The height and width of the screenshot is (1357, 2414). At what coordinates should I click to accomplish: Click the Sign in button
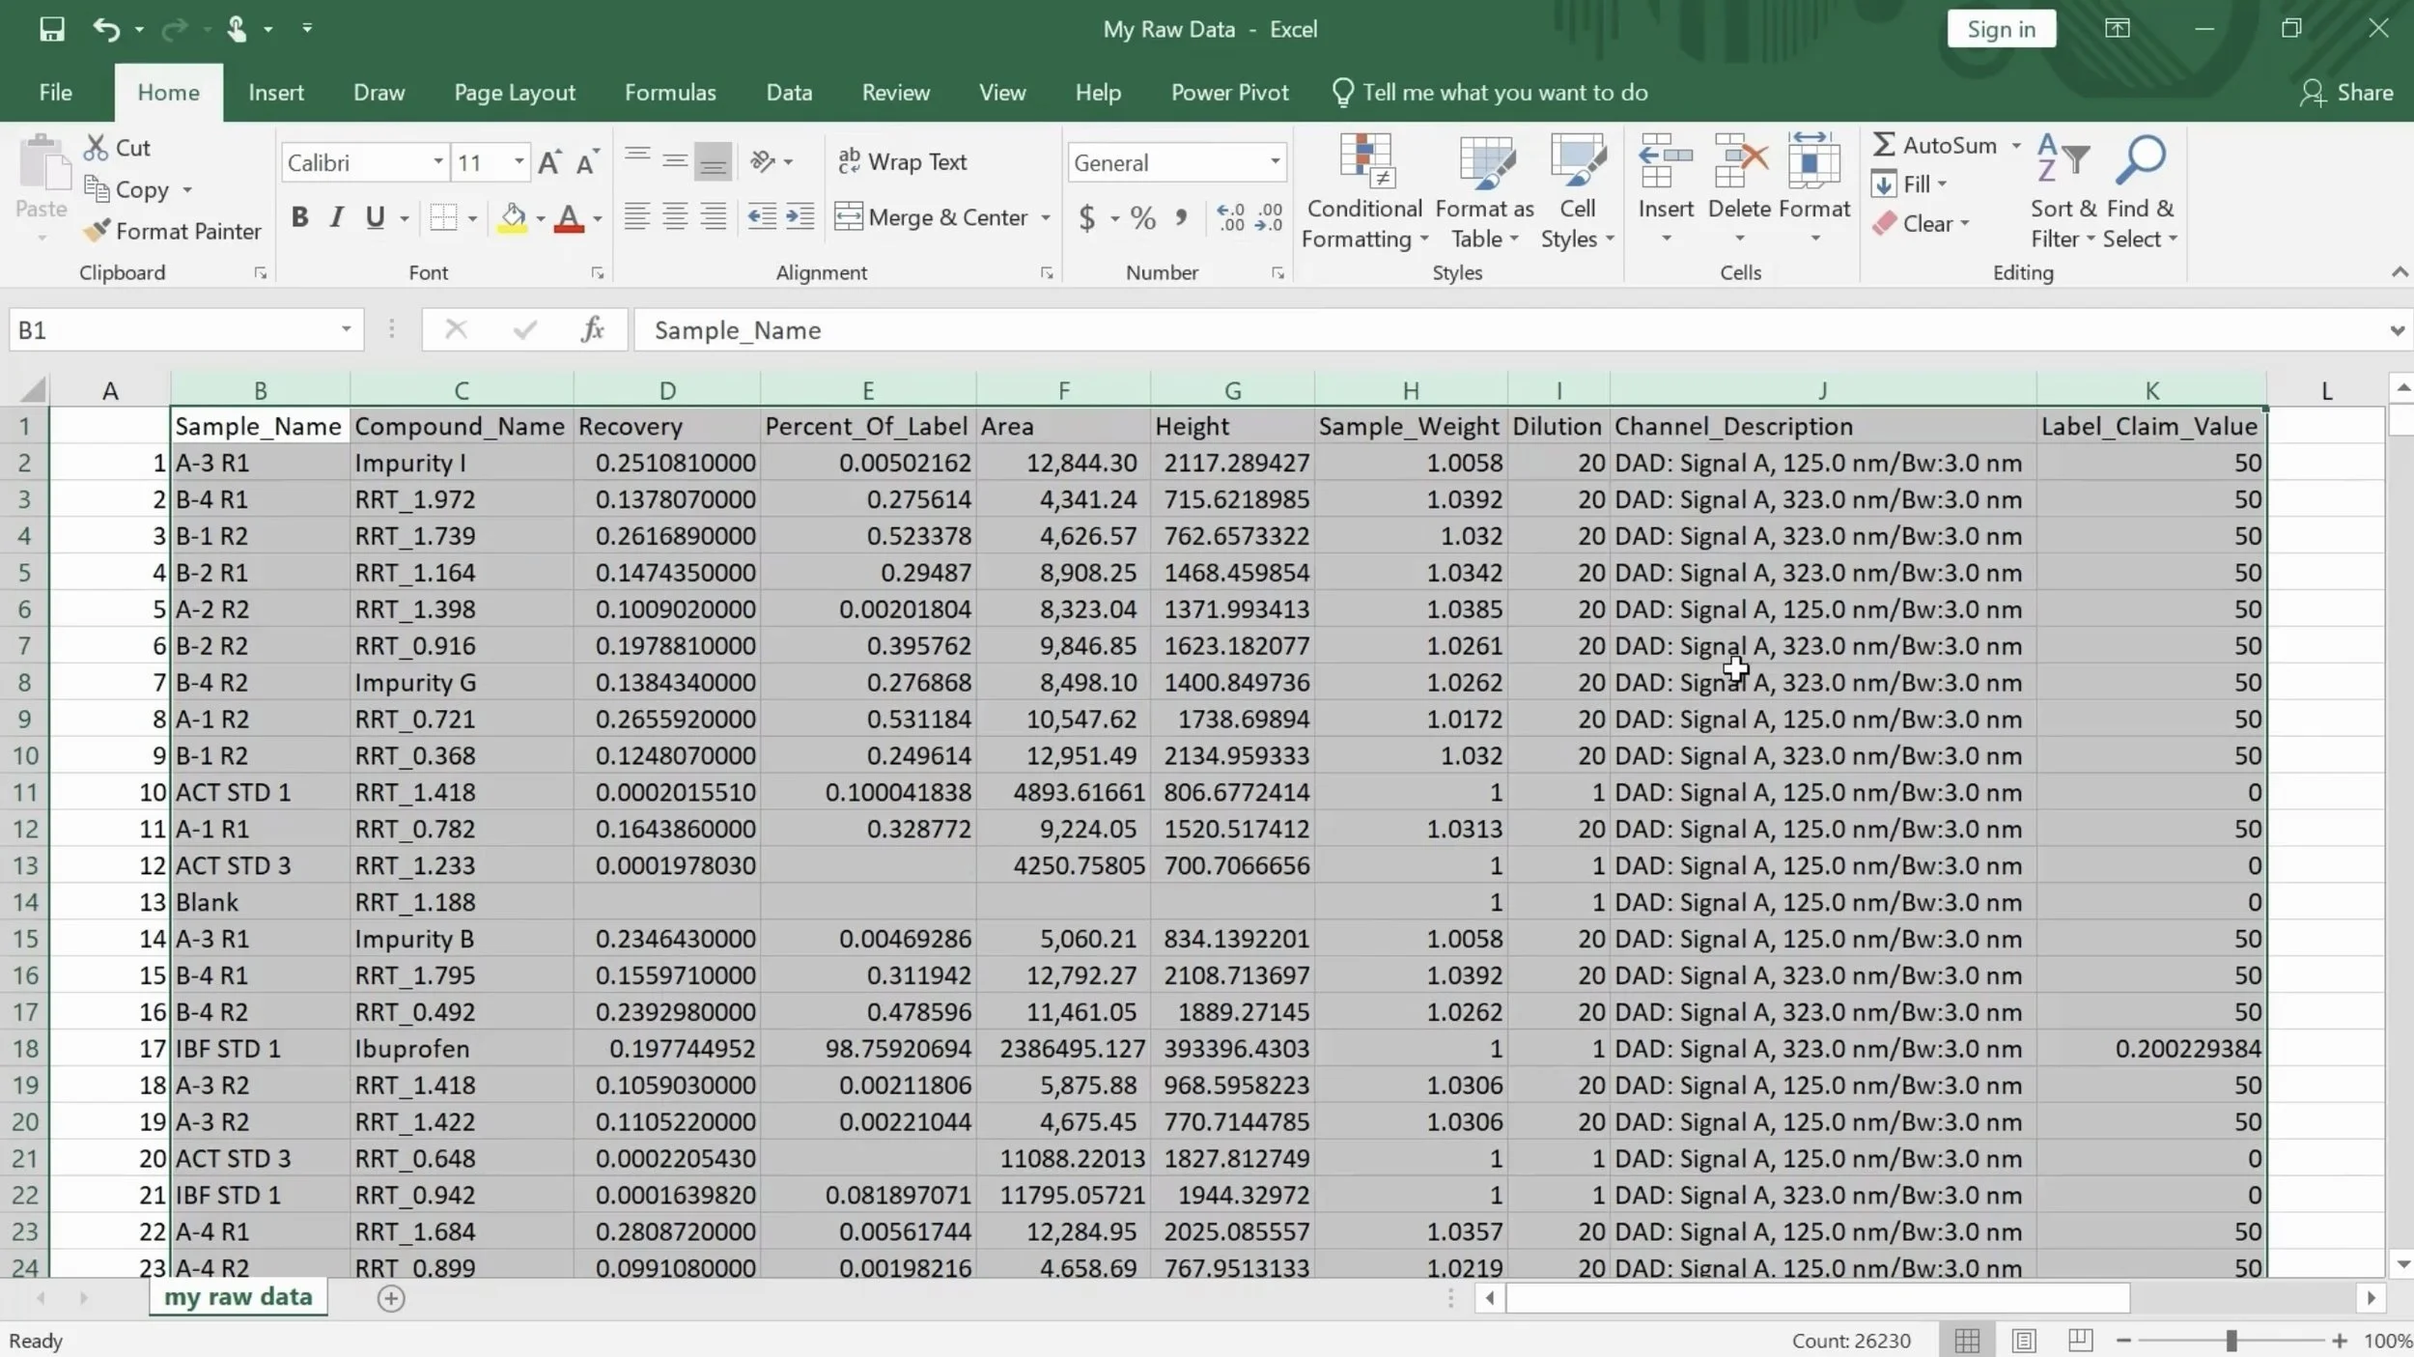2001,29
